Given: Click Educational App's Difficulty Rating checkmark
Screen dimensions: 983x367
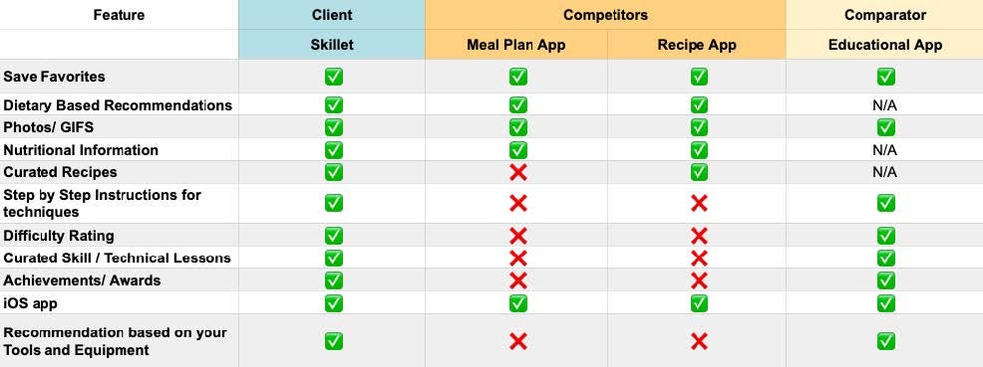Looking at the screenshot, I should tap(885, 236).
